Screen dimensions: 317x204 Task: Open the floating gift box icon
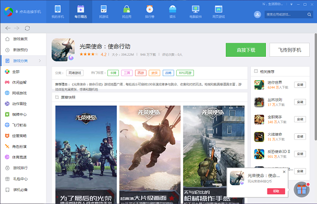[302, 189]
